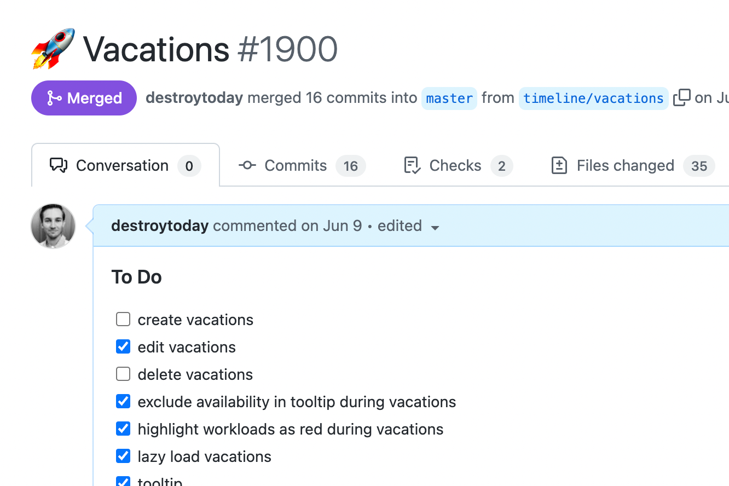This screenshot has height=486, width=729.
Task: Copy the timeline/vacations branch name
Action: click(681, 97)
